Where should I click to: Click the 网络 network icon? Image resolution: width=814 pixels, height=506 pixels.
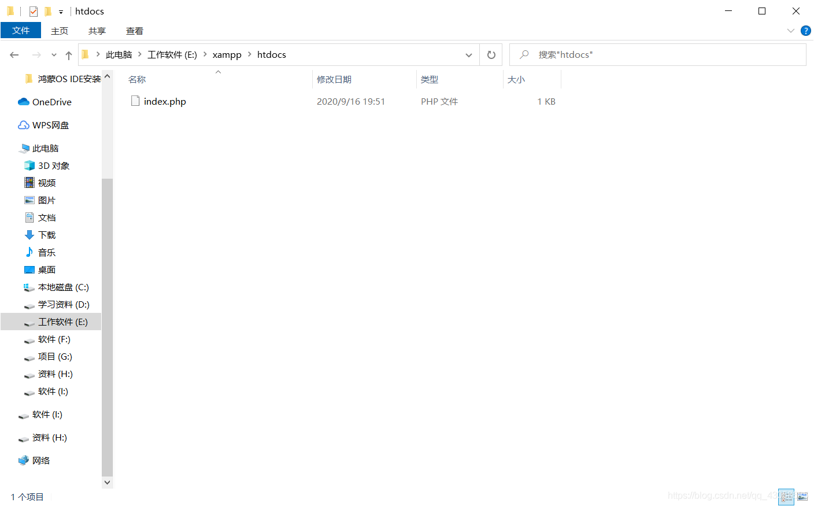click(x=24, y=460)
